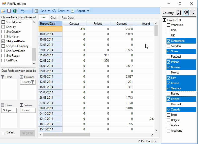Open the Grid dropdown in toolbar
This screenshot has height=144, width=198.
point(49,11)
